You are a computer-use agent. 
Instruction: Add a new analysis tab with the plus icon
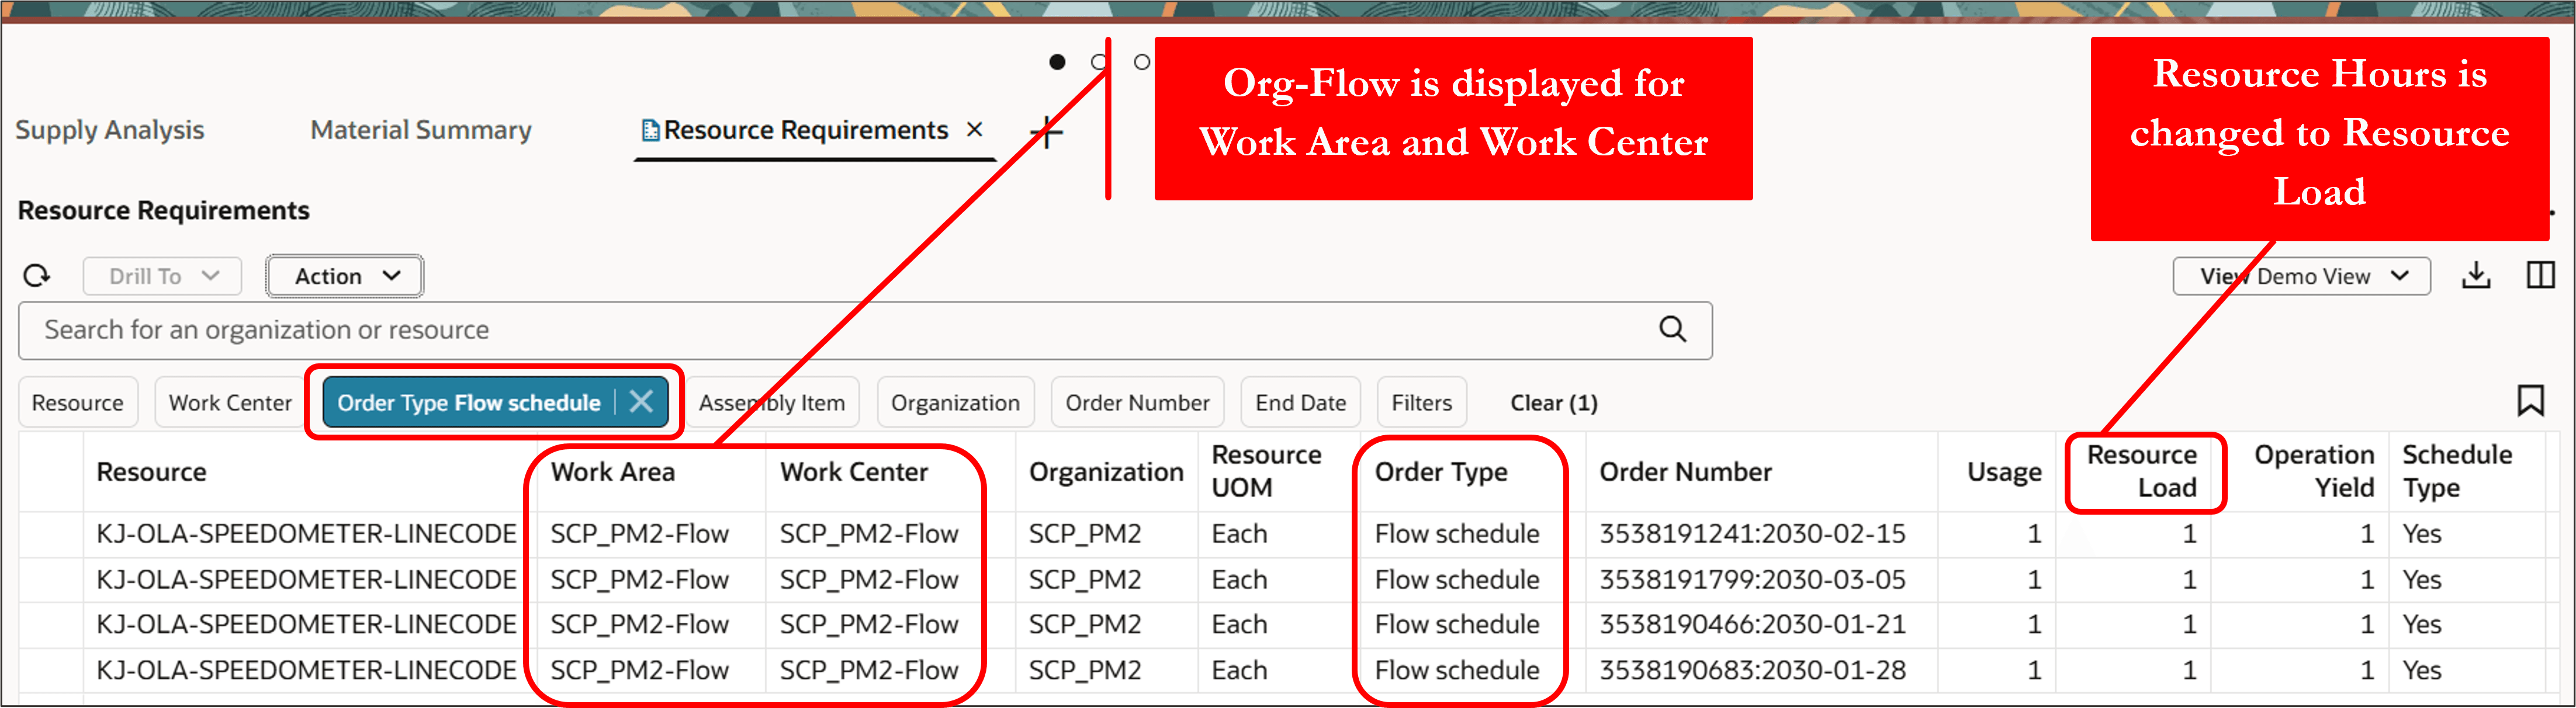[1046, 131]
